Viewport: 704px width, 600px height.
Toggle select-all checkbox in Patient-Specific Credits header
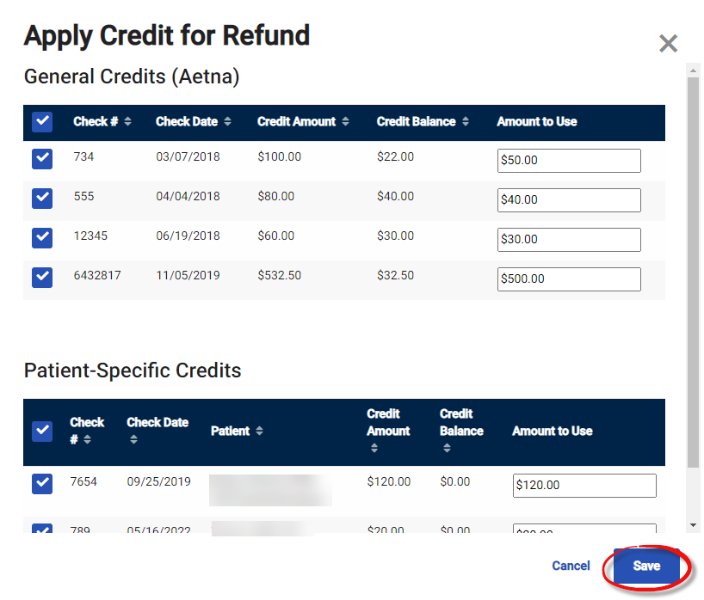coord(42,432)
